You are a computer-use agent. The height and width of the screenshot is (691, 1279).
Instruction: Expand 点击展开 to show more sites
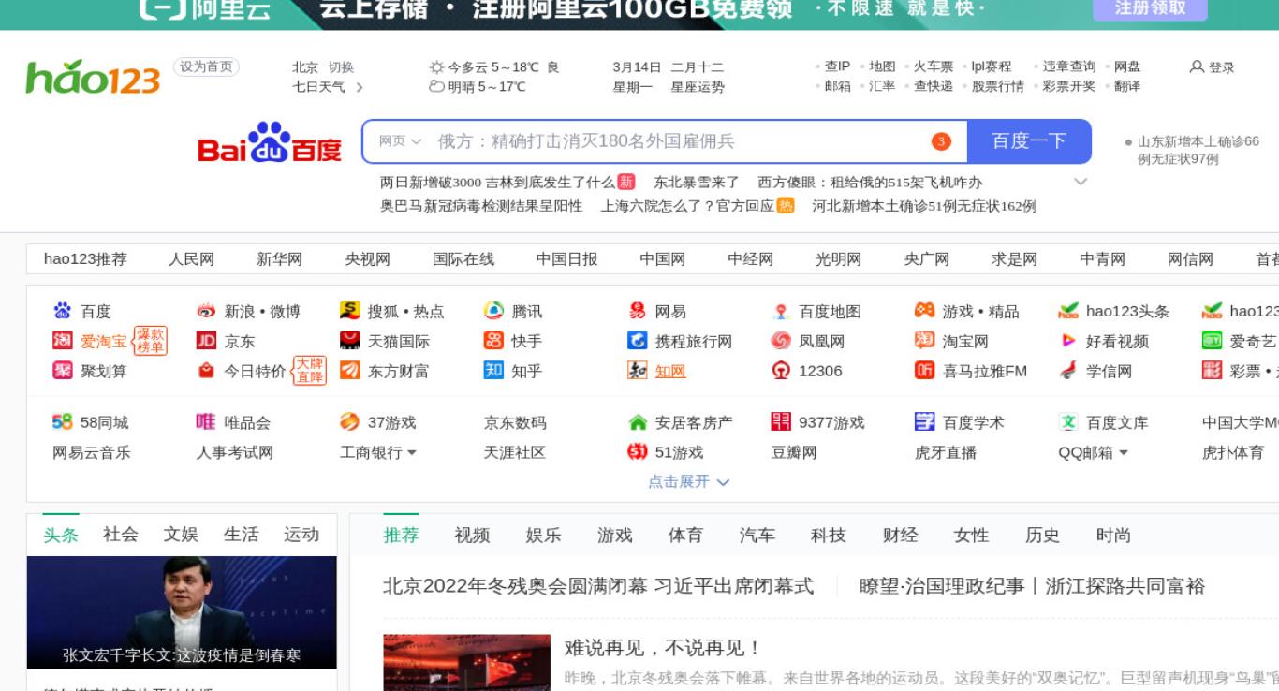click(x=688, y=481)
